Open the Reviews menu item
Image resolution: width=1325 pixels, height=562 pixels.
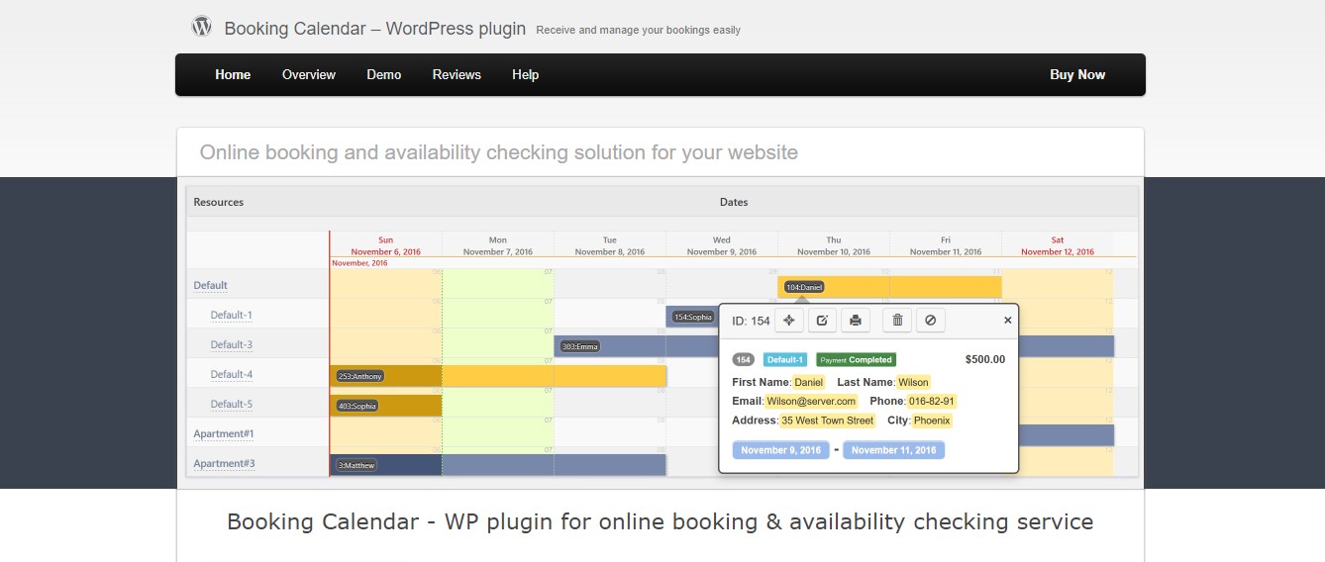point(457,74)
